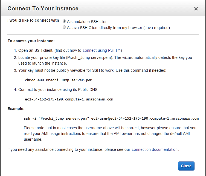Click the AMI username note paragraph
206x176 pixels.
click(x=110, y=133)
